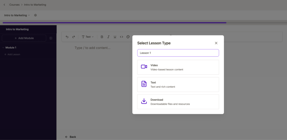Select the Video lesson type
Screen dimensions: 287x140
[x=178, y=67]
